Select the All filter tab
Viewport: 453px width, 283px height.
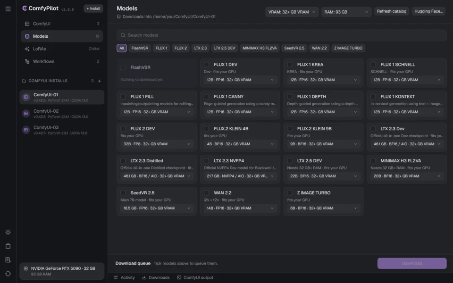click(x=122, y=48)
